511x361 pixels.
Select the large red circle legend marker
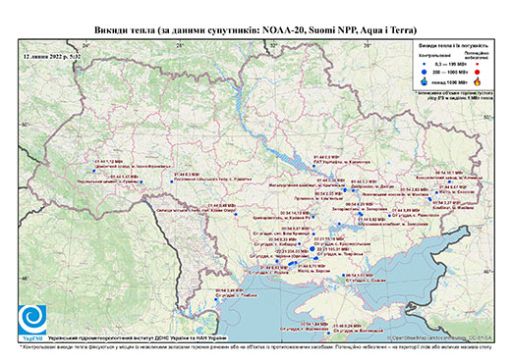[478, 72]
